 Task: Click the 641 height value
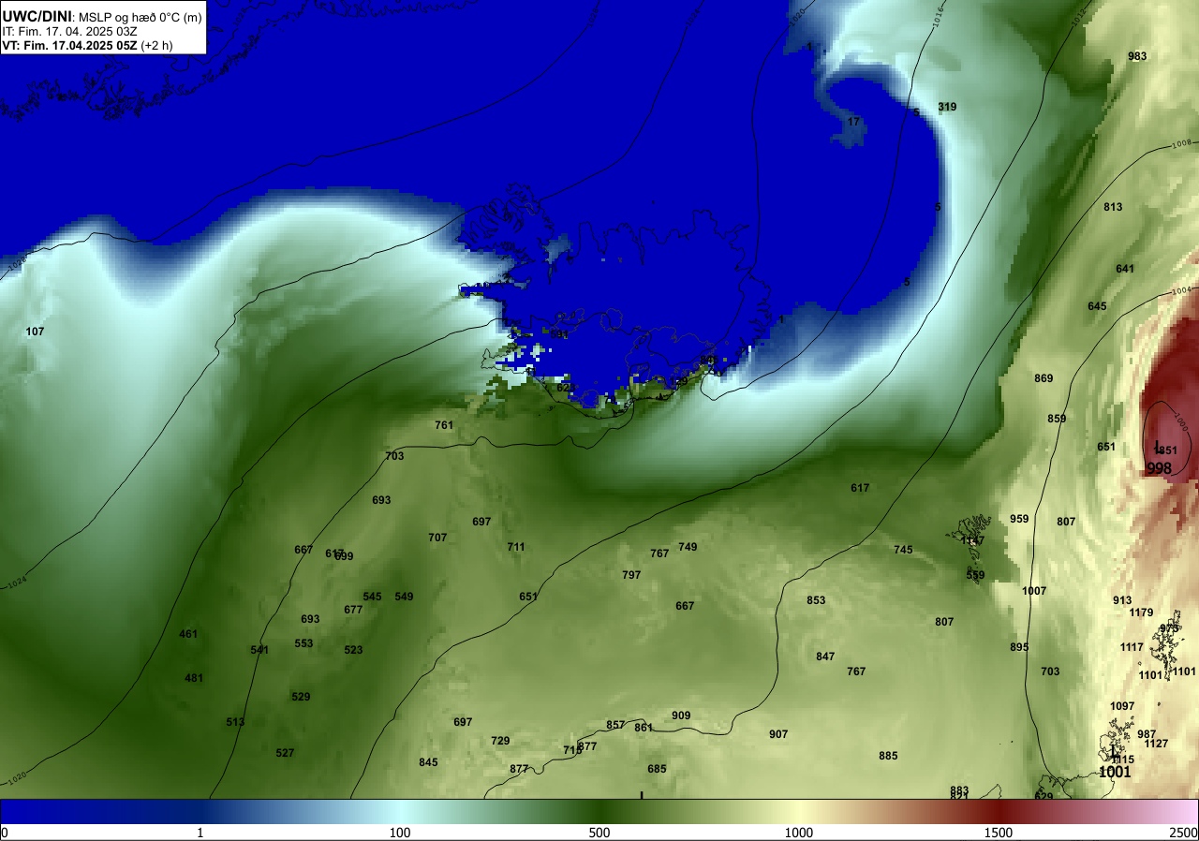tap(1125, 269)
